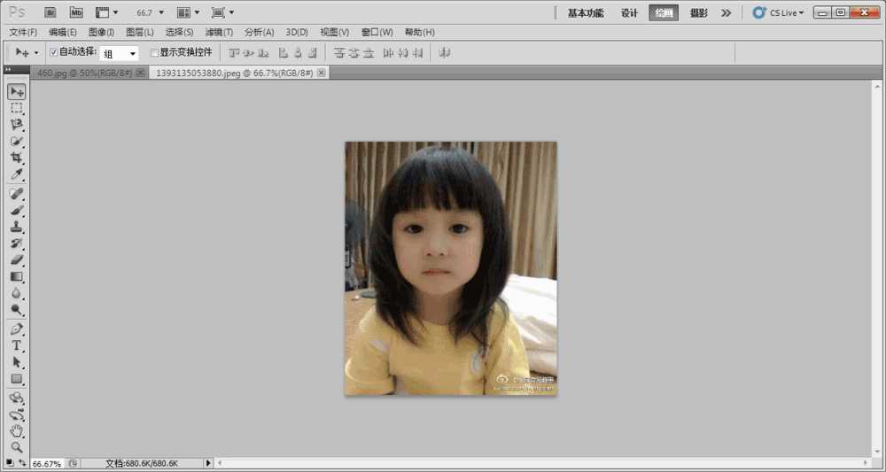
Task: Expand the 66.7 zoom level dropdown
Action: coord(151,12)
